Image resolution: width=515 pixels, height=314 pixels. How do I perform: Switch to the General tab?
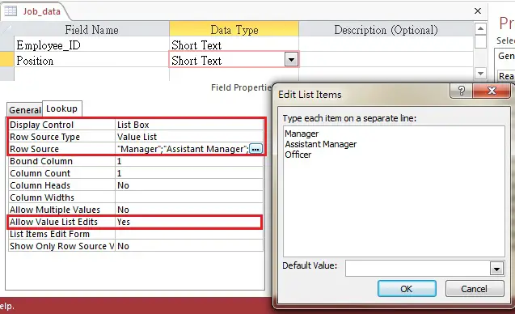click(25, 110)
